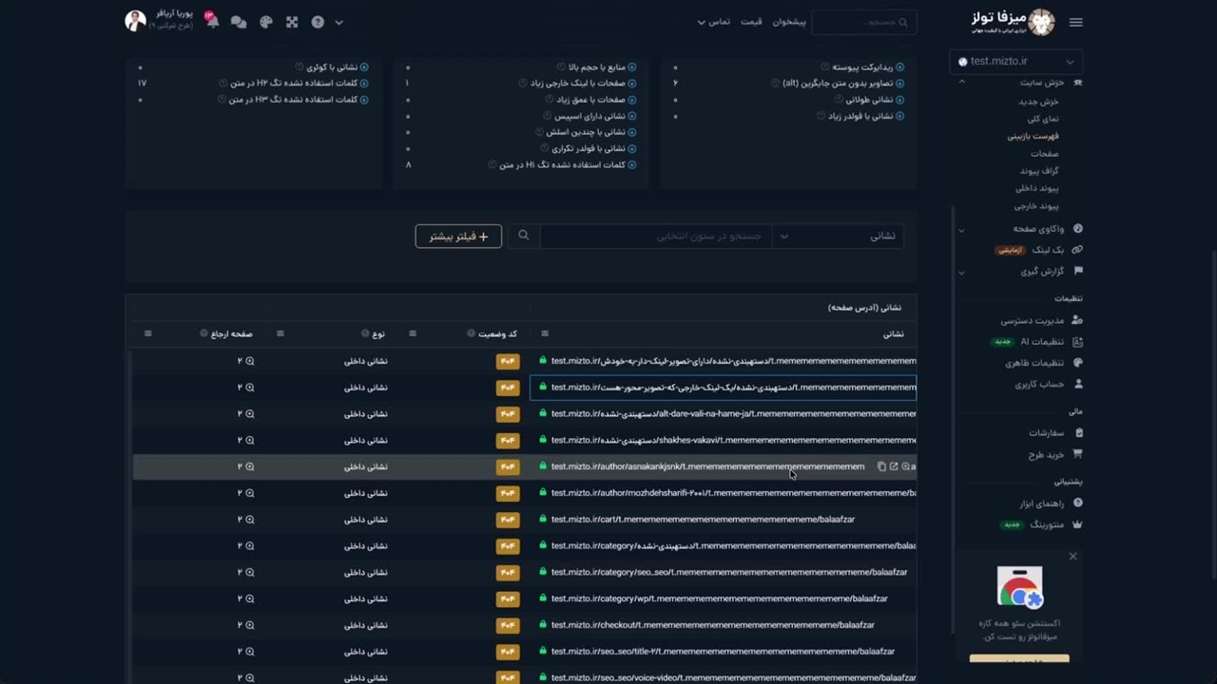
Task: Expand the 'تماس' dropdown in top navigation
Action: point(713,22)
